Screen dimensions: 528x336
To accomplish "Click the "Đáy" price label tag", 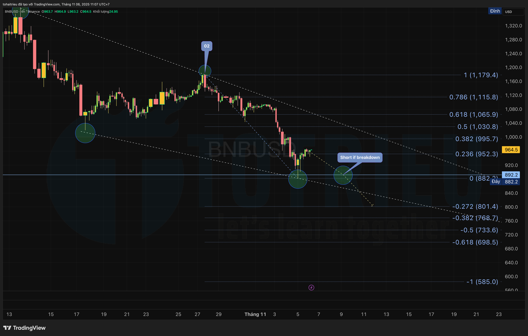I will click(x=496, y=182).
